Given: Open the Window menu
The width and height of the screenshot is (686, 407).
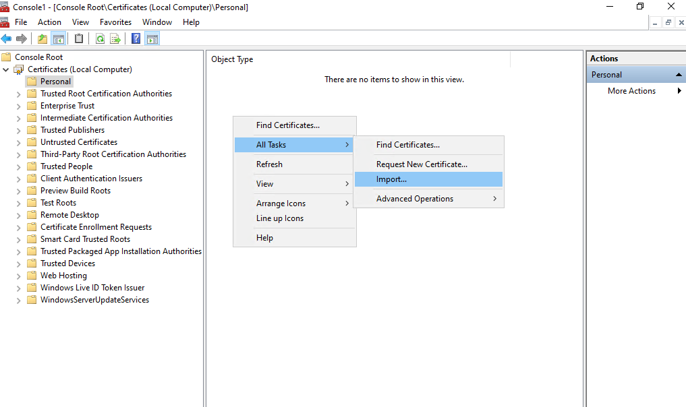Looking at the screenshot, I should (x=157, y=22).
